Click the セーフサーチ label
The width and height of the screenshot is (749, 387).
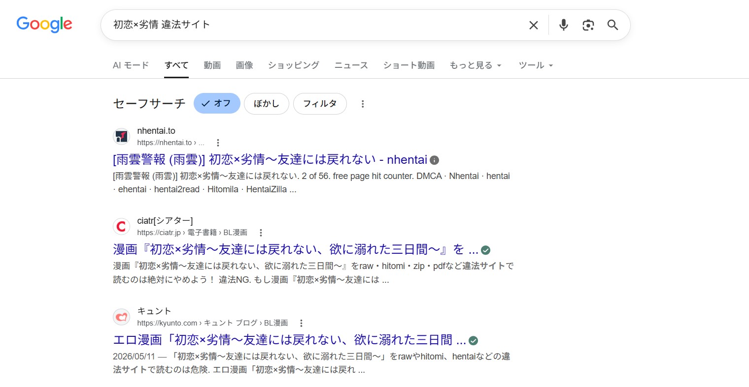[x=149, y=104]
